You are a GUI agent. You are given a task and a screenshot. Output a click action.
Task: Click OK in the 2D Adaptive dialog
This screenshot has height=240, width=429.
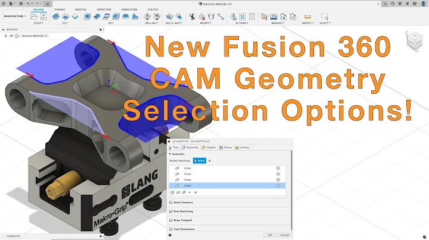coord(270,235)
